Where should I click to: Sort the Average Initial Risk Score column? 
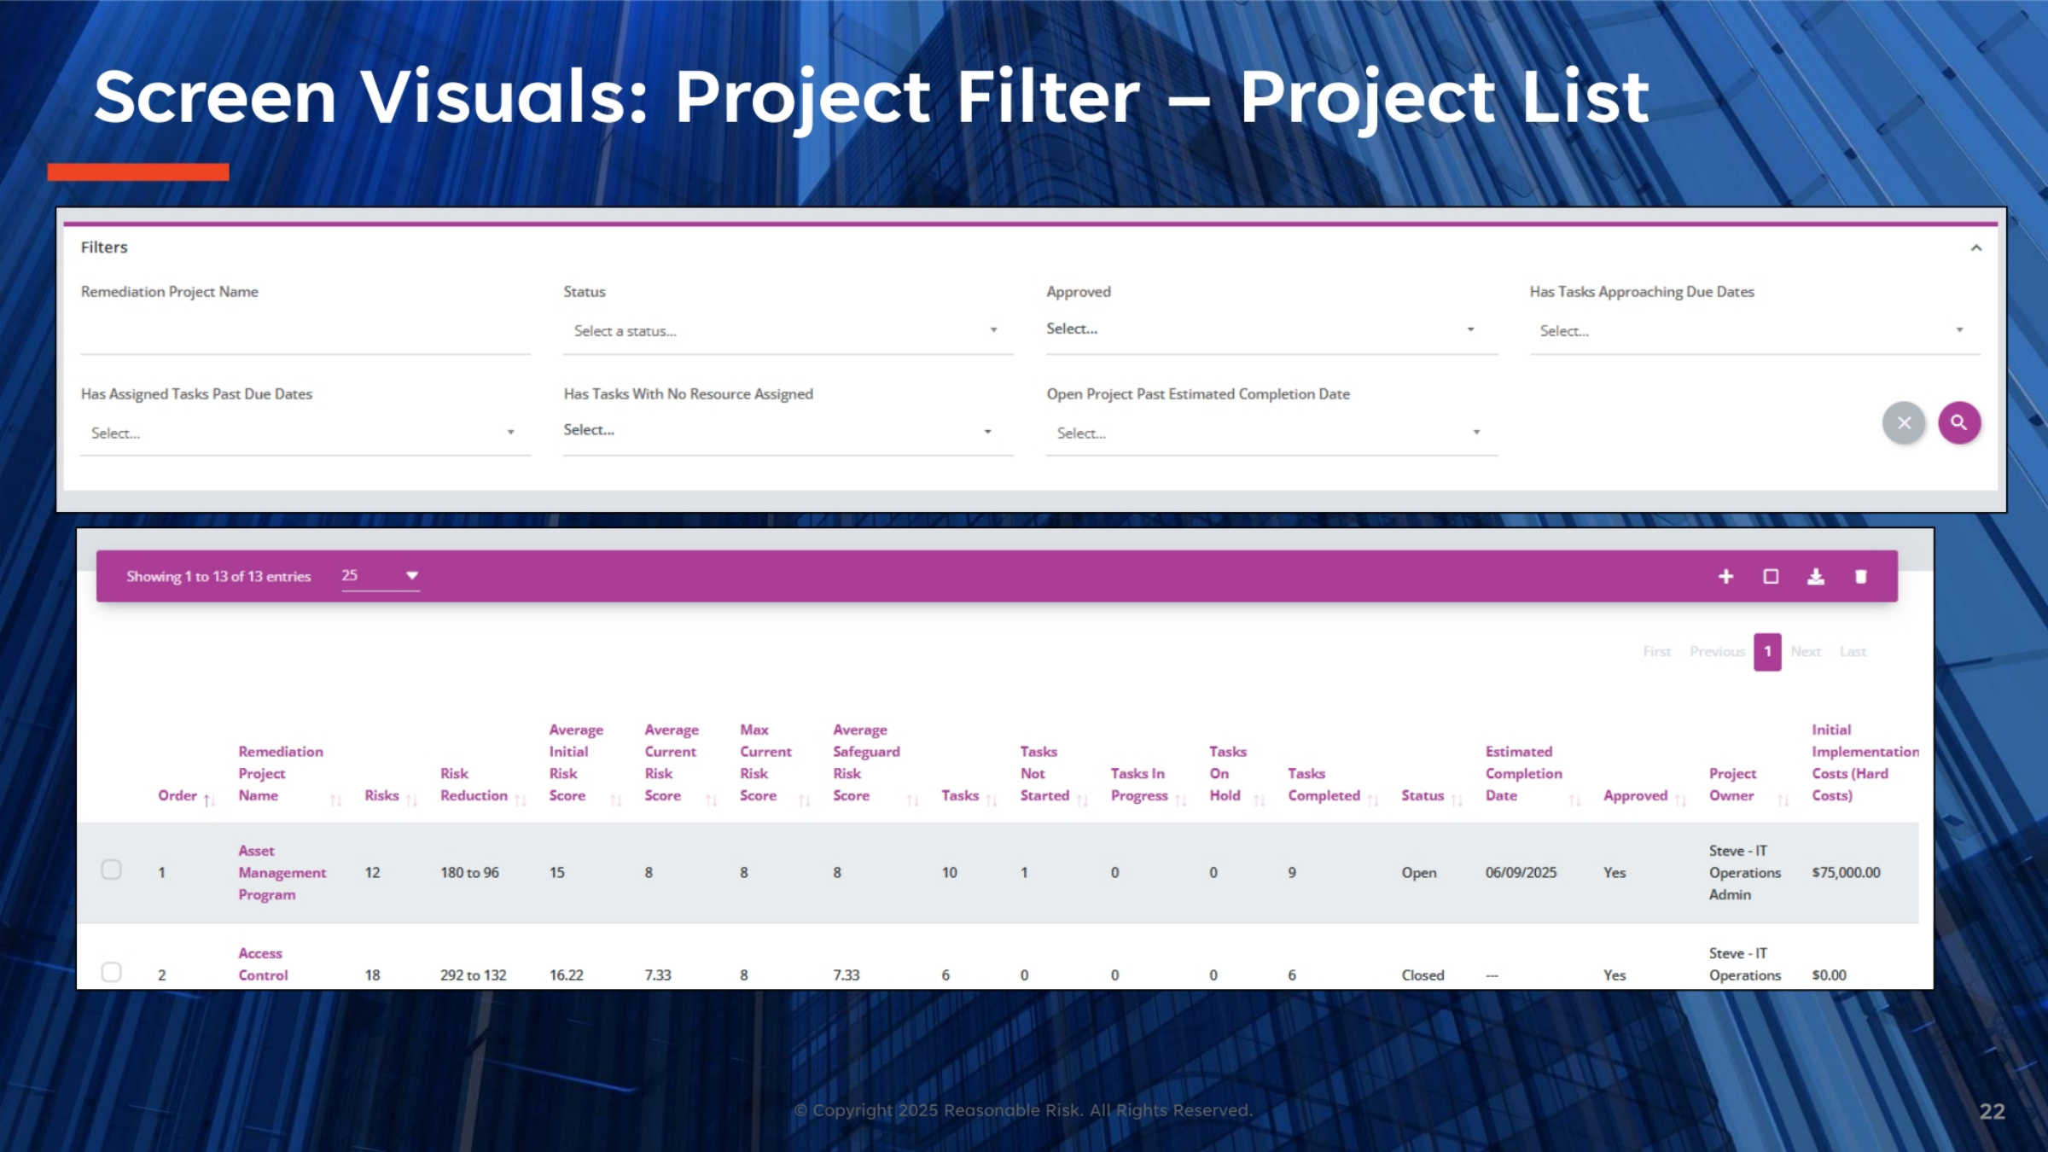616,800
